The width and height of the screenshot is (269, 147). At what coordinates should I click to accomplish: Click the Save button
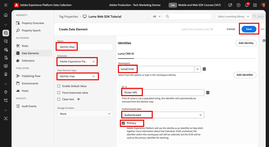(x=249, y=29)
